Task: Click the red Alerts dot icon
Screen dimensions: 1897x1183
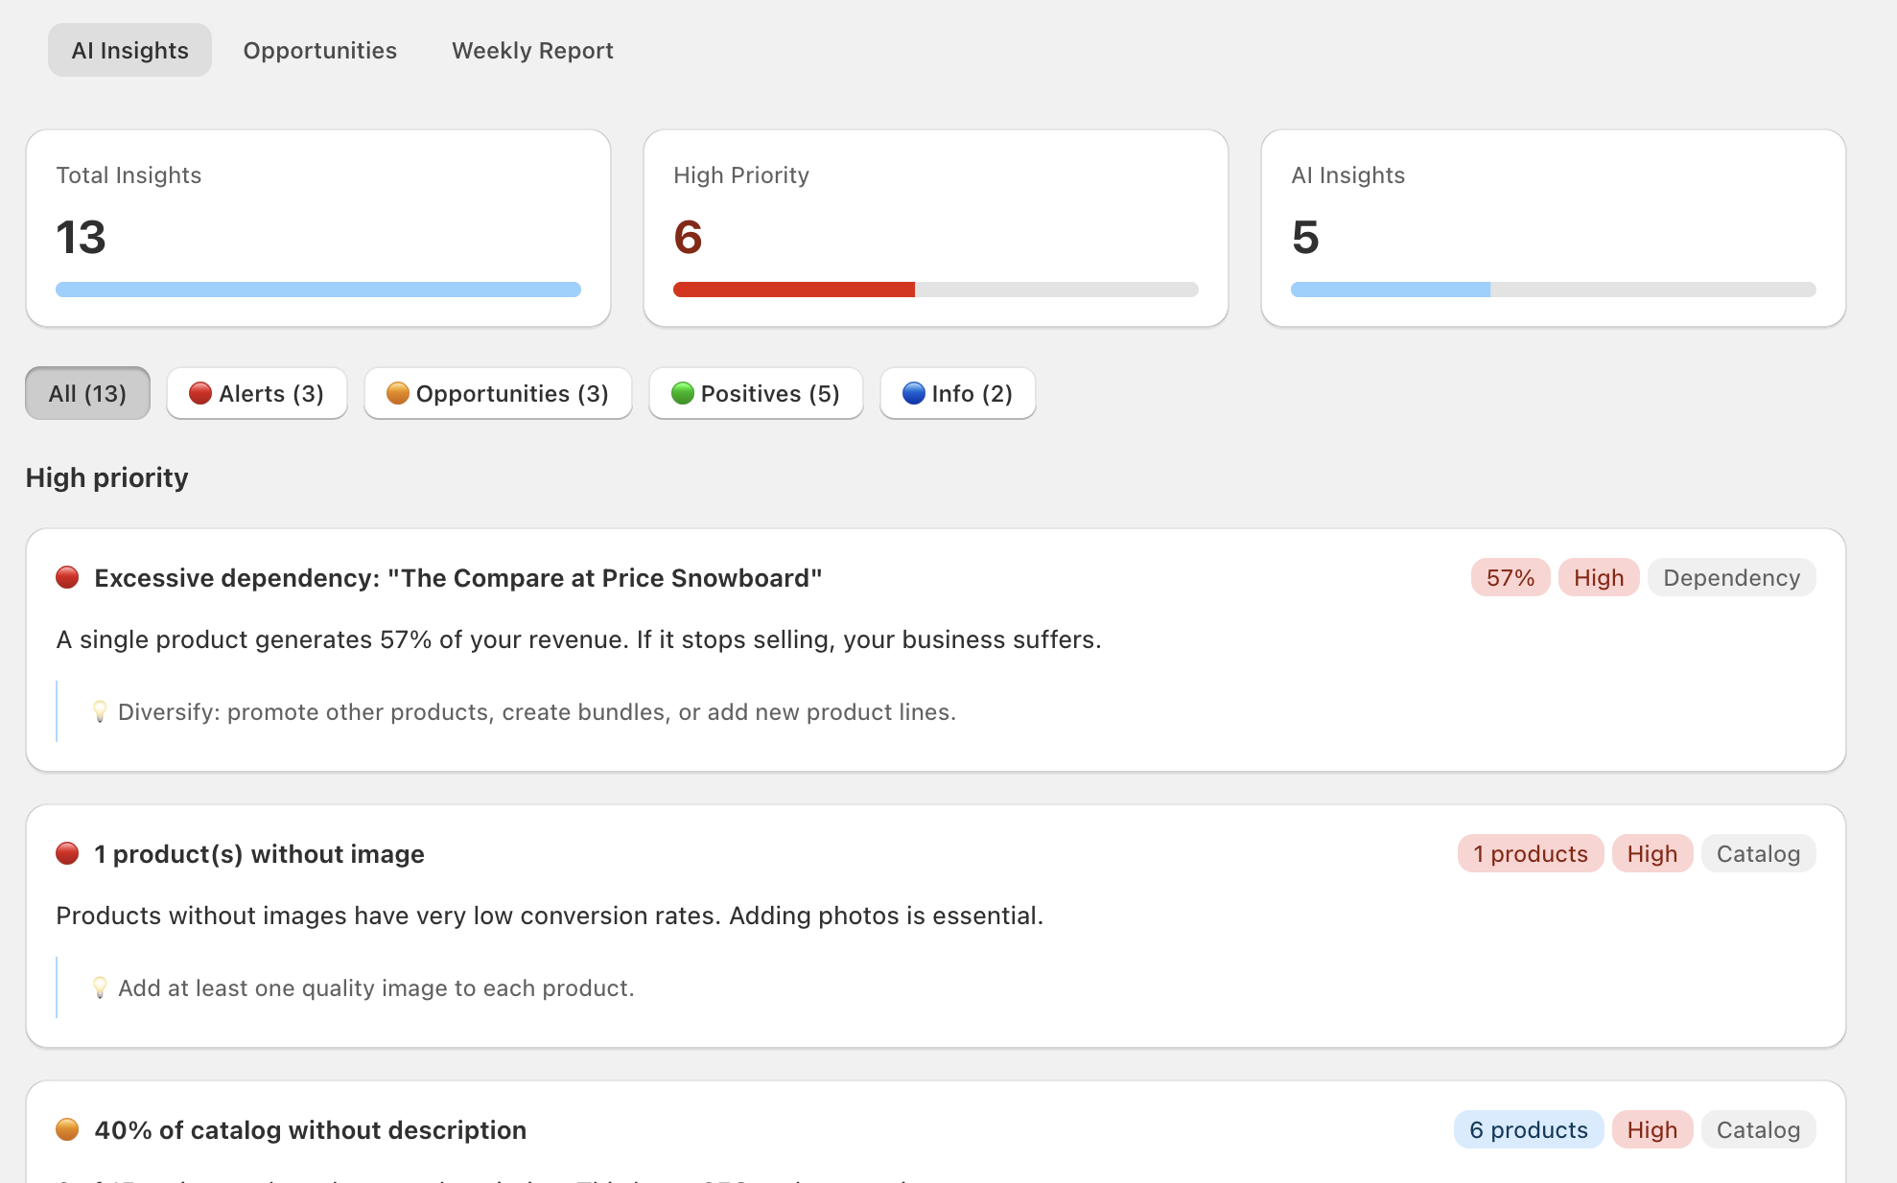Action: [x=200, y=393]
